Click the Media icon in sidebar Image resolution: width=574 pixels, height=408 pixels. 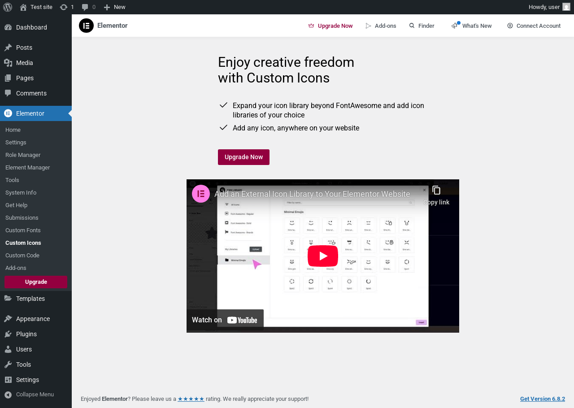8,63
